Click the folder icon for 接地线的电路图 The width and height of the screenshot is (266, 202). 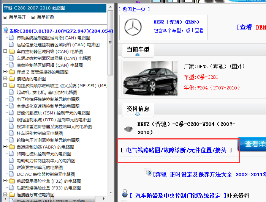click(12, 78)
